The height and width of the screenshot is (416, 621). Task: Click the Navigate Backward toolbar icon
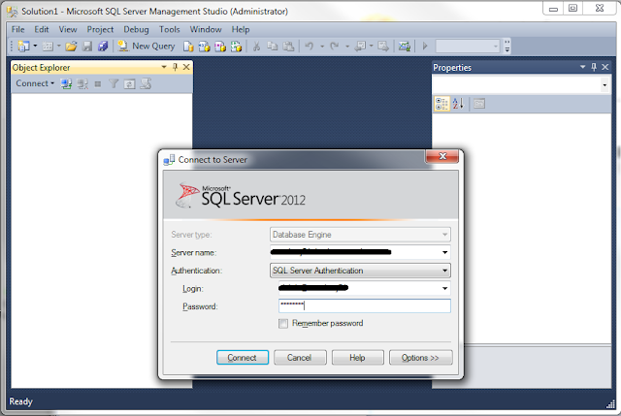coord(360,47)
